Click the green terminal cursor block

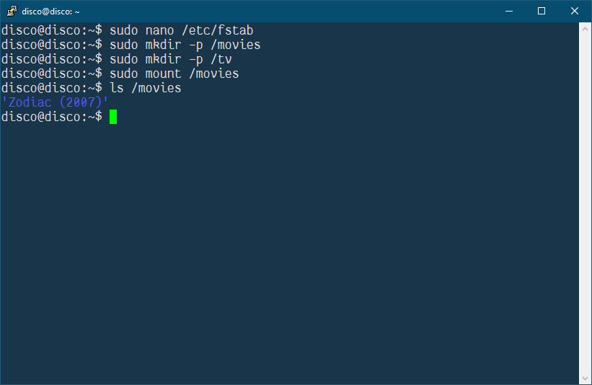coord(113,117)
